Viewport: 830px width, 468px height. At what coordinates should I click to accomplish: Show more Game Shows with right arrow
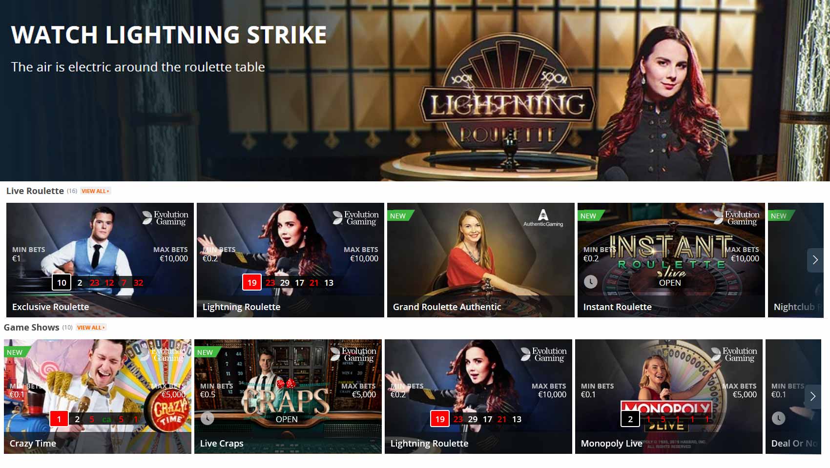[x=812, y=396]
